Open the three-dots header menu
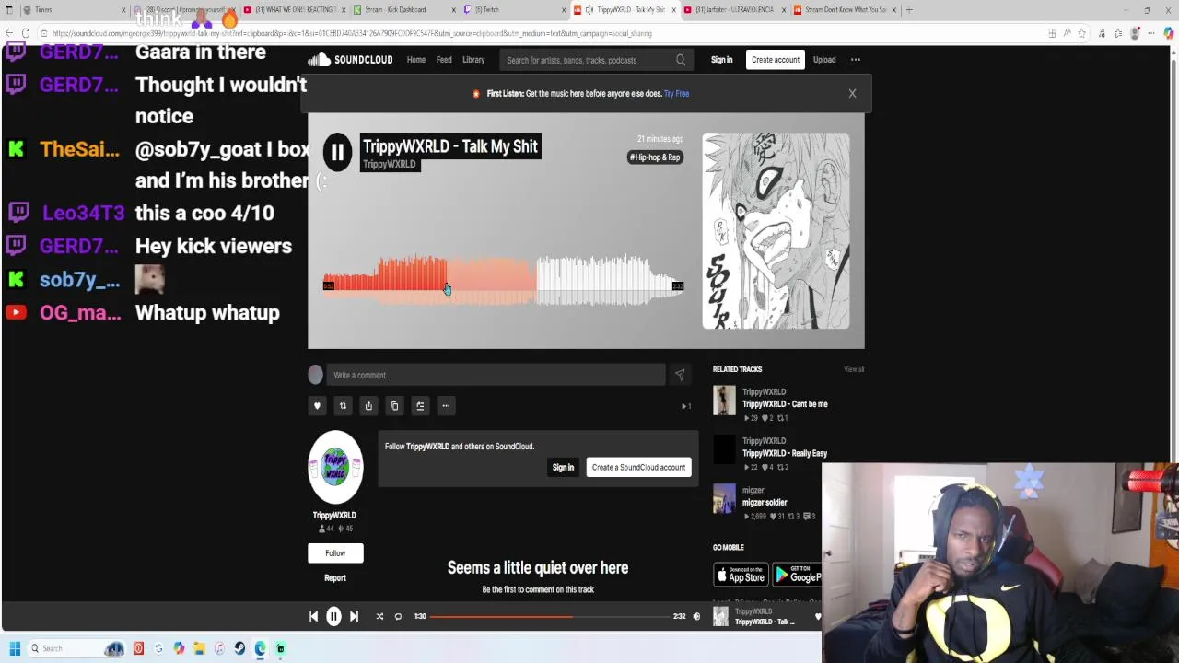Image resolution: width=1179 pixels, height=663 pixels. pyautogui.click(x=856, y=60)
